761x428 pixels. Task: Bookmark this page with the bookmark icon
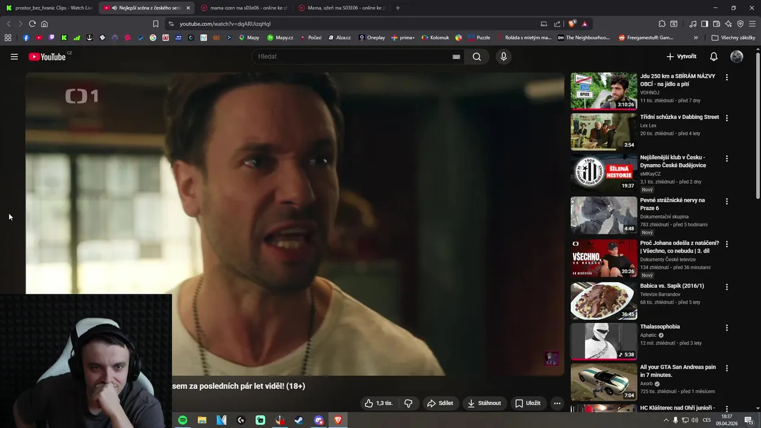click(x=156, y=24)
